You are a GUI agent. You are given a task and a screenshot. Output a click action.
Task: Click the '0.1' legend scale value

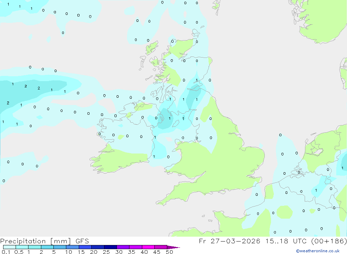pos(6,252)
